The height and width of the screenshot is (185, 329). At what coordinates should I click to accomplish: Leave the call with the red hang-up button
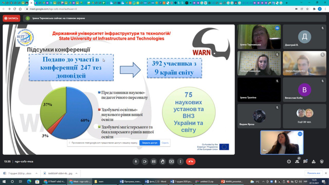click(191, 162)
